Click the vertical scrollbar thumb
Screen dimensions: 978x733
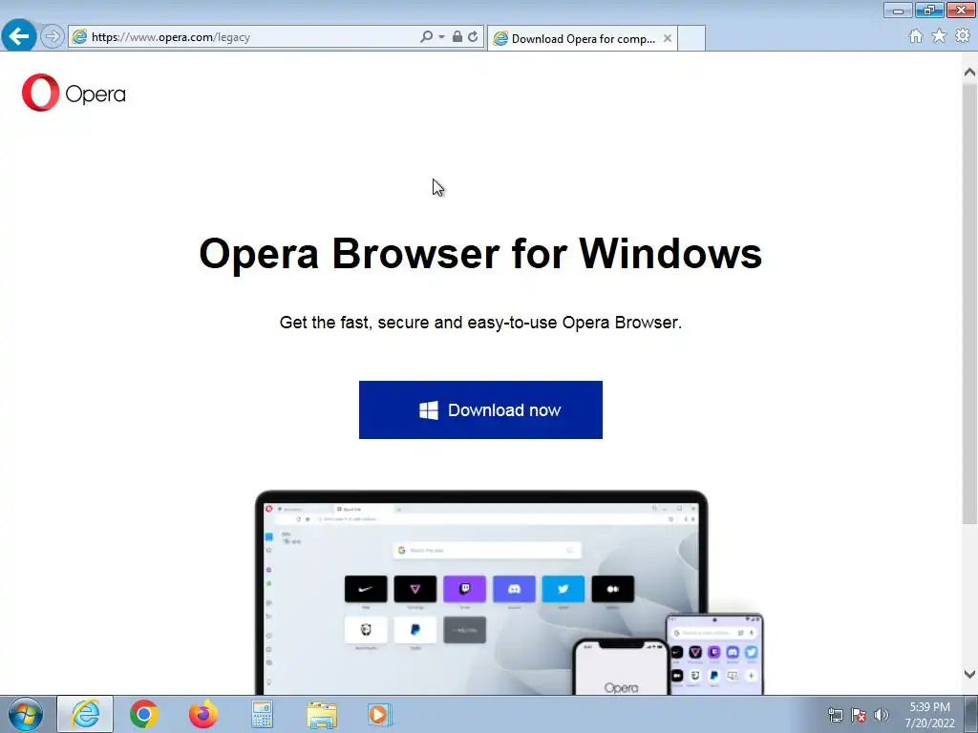pyautogui.click(x=969, y=303)
